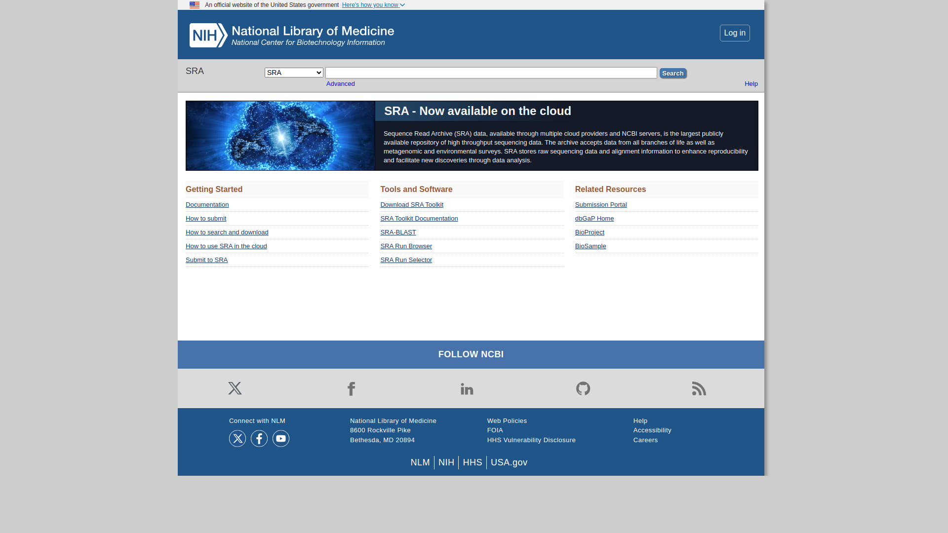Click the SRA cloud banner image
The width and height of the screenshot is (948, 533).
coord(280,136)
